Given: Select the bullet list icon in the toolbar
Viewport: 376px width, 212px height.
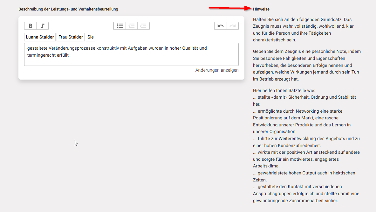Looking at the screenshot, I should 120,26.
